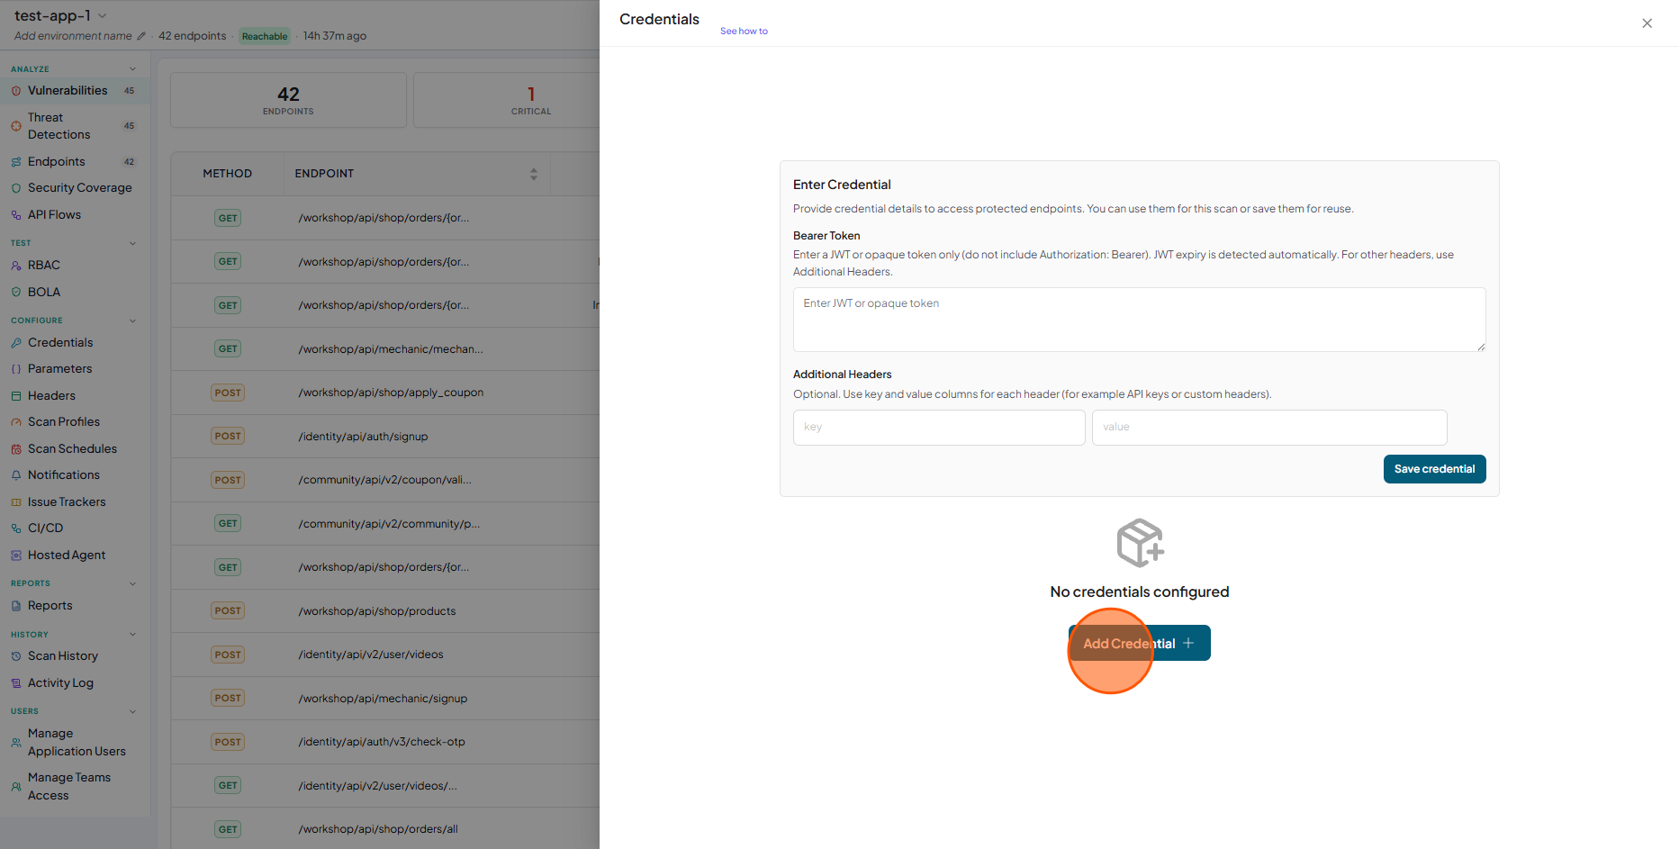Collapse the USERS sidebar section
This screenshot has height=849, width=1679.
tap(132, 711)
